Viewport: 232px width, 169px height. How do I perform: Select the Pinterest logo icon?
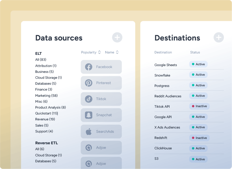[89, 83]
